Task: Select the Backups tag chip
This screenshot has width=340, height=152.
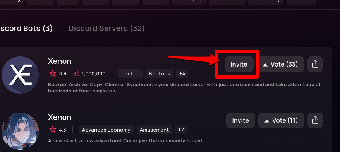Action: click(x=160, y=73)
